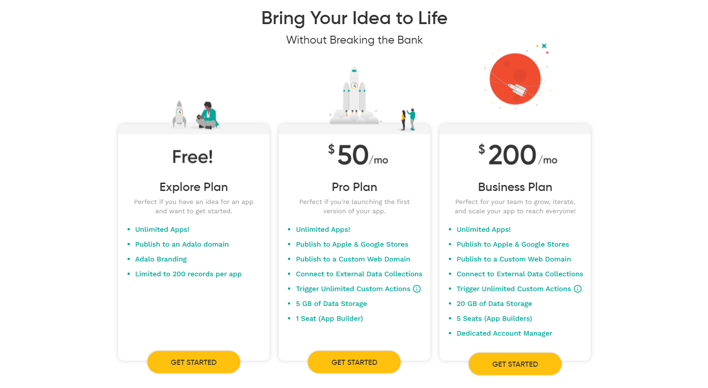This screenshot has height=388, width=708.
Task: Click the $200/mo price label
Action: tap(518, 155)
